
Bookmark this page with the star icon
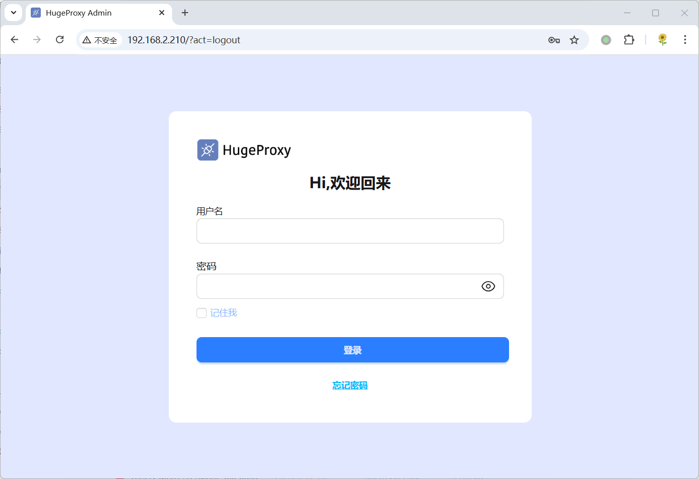574,40
